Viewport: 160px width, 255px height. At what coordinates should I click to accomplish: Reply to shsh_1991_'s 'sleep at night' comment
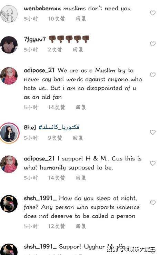[x=81, y=226]
